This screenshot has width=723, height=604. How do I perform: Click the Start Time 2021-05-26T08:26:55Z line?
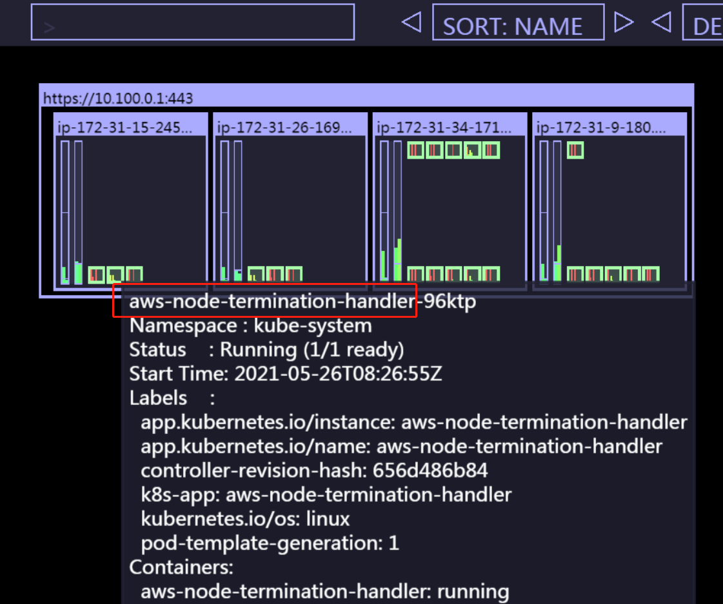coord(286,374)
